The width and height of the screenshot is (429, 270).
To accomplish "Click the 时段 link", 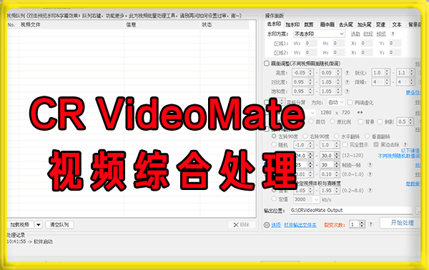I will click(x=368, y=34).
